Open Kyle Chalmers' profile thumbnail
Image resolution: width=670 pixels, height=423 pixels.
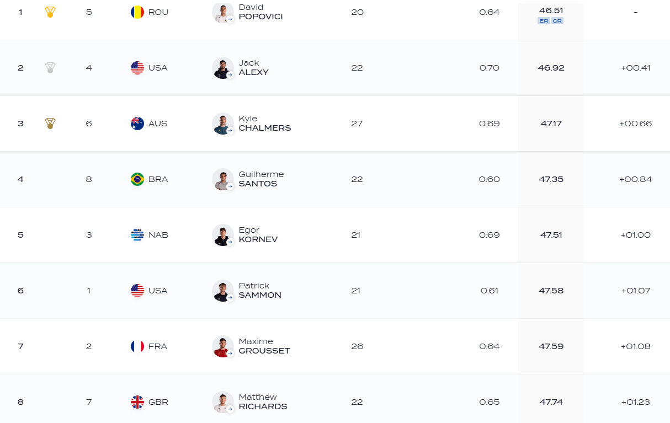223,124
